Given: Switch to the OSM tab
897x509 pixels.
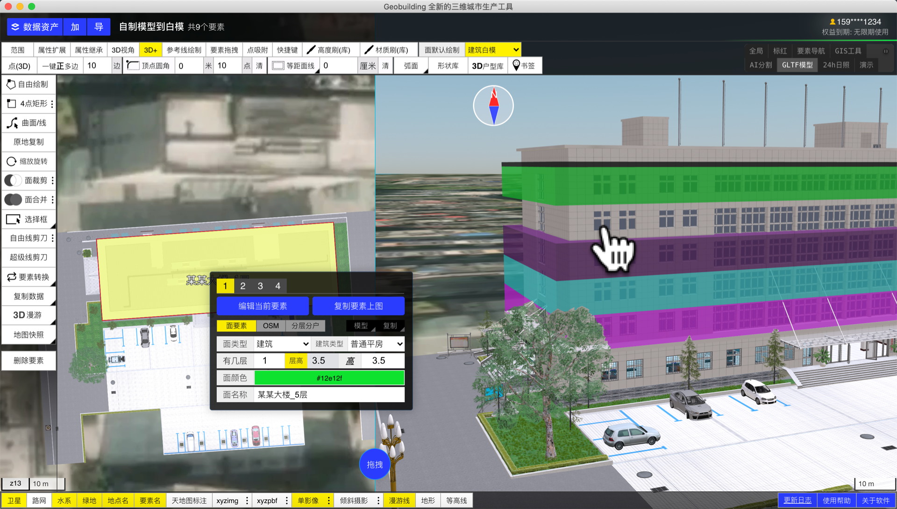Looking at the screenshot, I should 271,326.
